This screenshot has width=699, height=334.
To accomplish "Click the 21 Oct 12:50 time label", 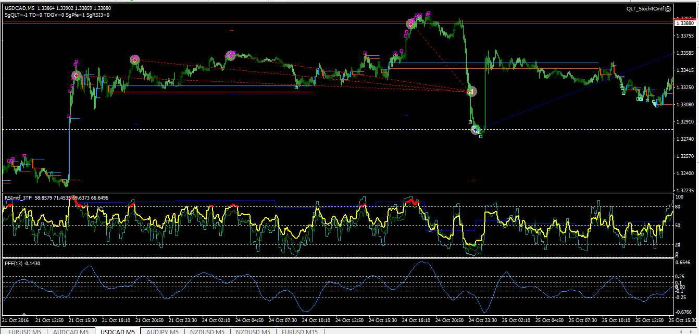I will [x=51, y=320].
